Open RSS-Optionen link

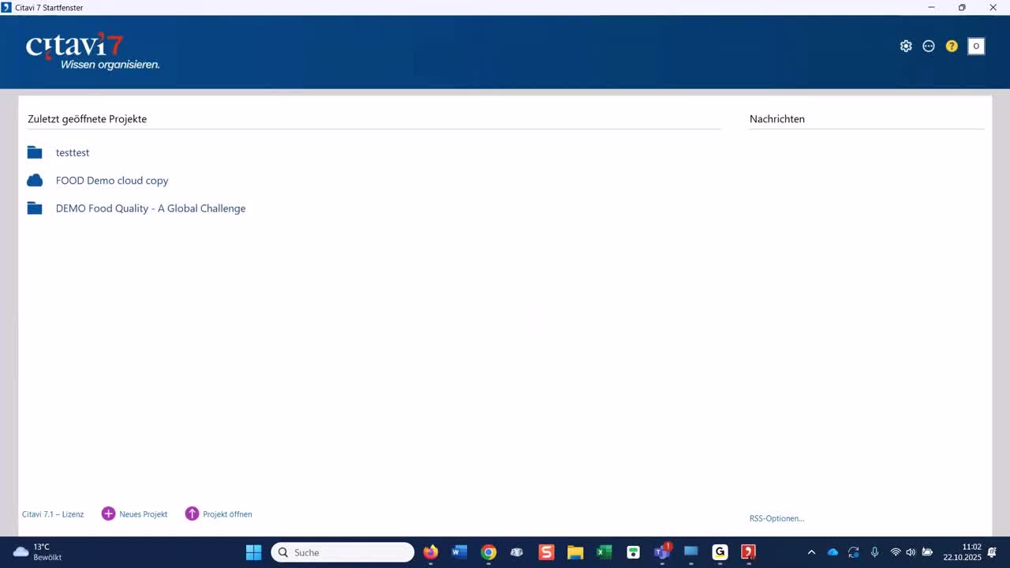[x=776, y=518]
